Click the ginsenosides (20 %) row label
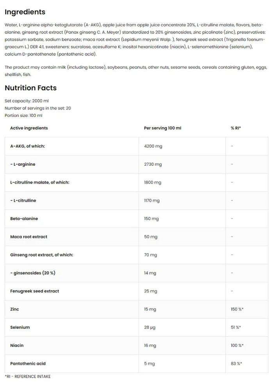The width and height of the screenshot is (273, 391). click(32, 273)
